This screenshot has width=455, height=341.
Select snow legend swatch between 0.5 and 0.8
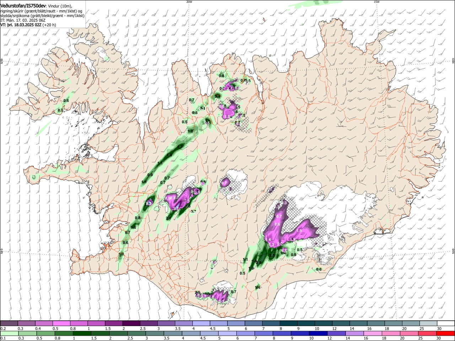pyautogui.click(x=61, y=324)
